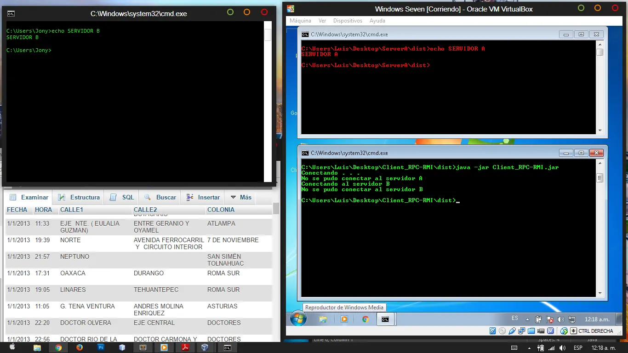Screen dimensions: 628x353
Task: Select the 7 DE NOVIEMBRE cell
Action: tap(233, 240)
